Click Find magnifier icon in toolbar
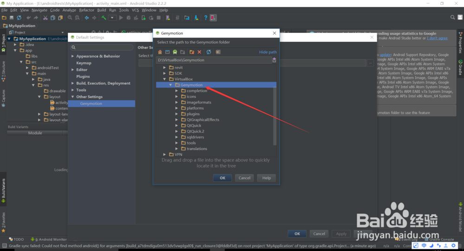Viewport: 464px width, 251px height. 70,18
